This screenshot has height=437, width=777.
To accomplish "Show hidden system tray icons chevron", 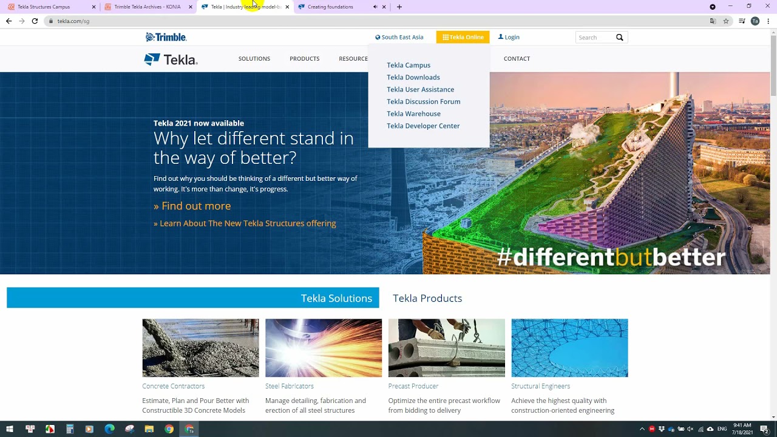I will pos(642,429).
